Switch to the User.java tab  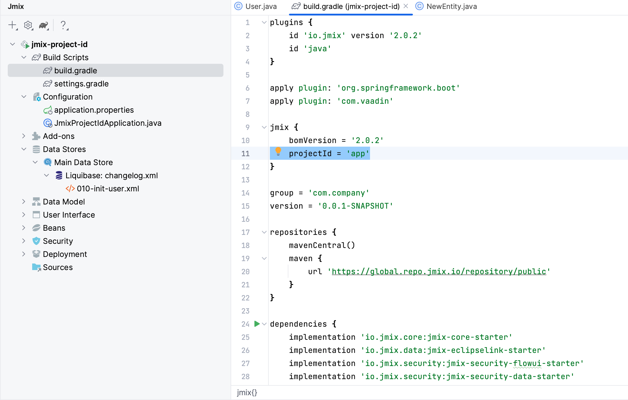256,7
